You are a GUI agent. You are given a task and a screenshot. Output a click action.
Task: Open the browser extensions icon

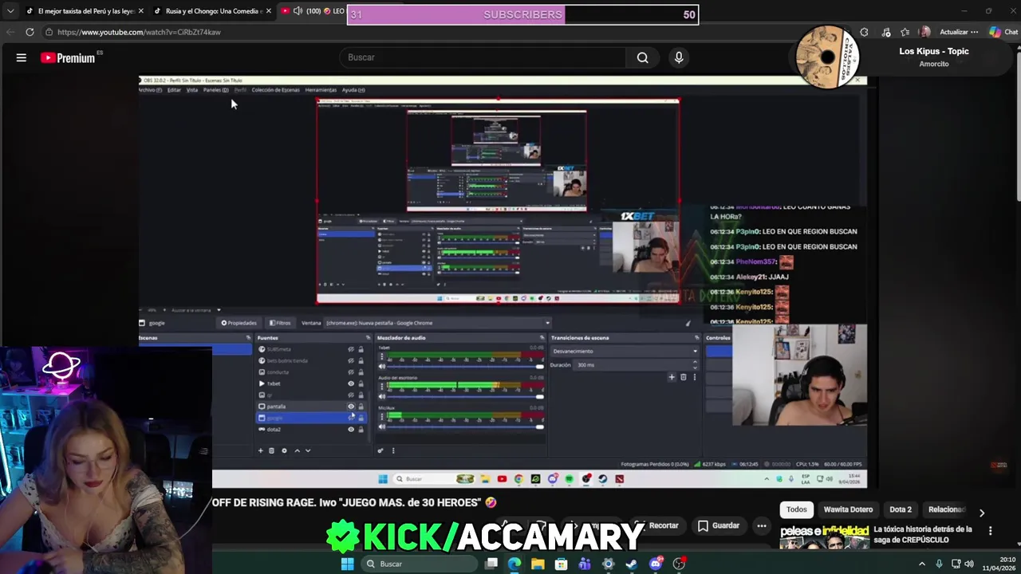pyautogui.click(x=864, y=32)
